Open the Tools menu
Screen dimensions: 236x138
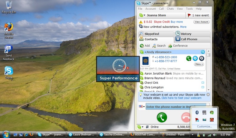tap(189, 9)
